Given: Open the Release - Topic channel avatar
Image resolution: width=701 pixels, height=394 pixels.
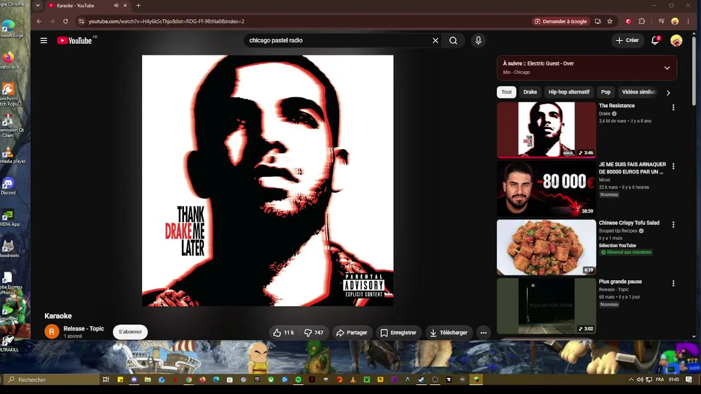Looking at the screenshot, I should [52, 332].
